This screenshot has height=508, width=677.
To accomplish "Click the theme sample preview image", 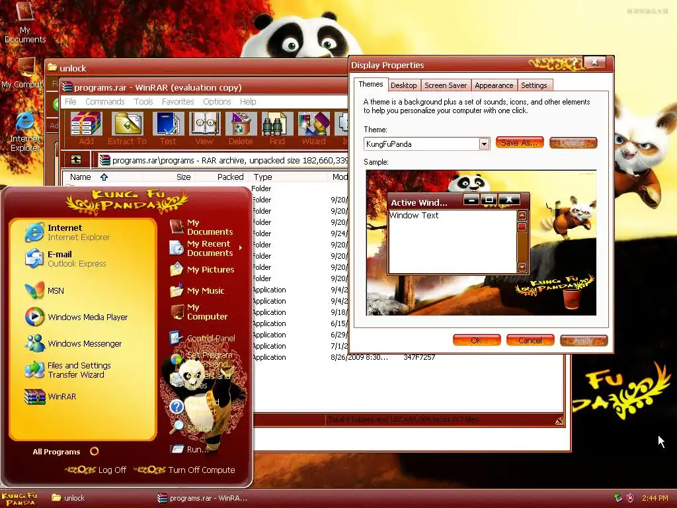I will (481, 242).
